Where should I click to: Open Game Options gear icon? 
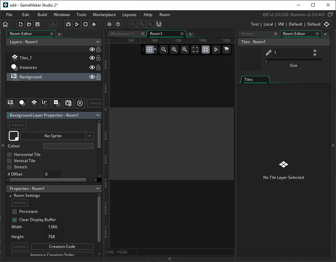(x=109, y=24)
